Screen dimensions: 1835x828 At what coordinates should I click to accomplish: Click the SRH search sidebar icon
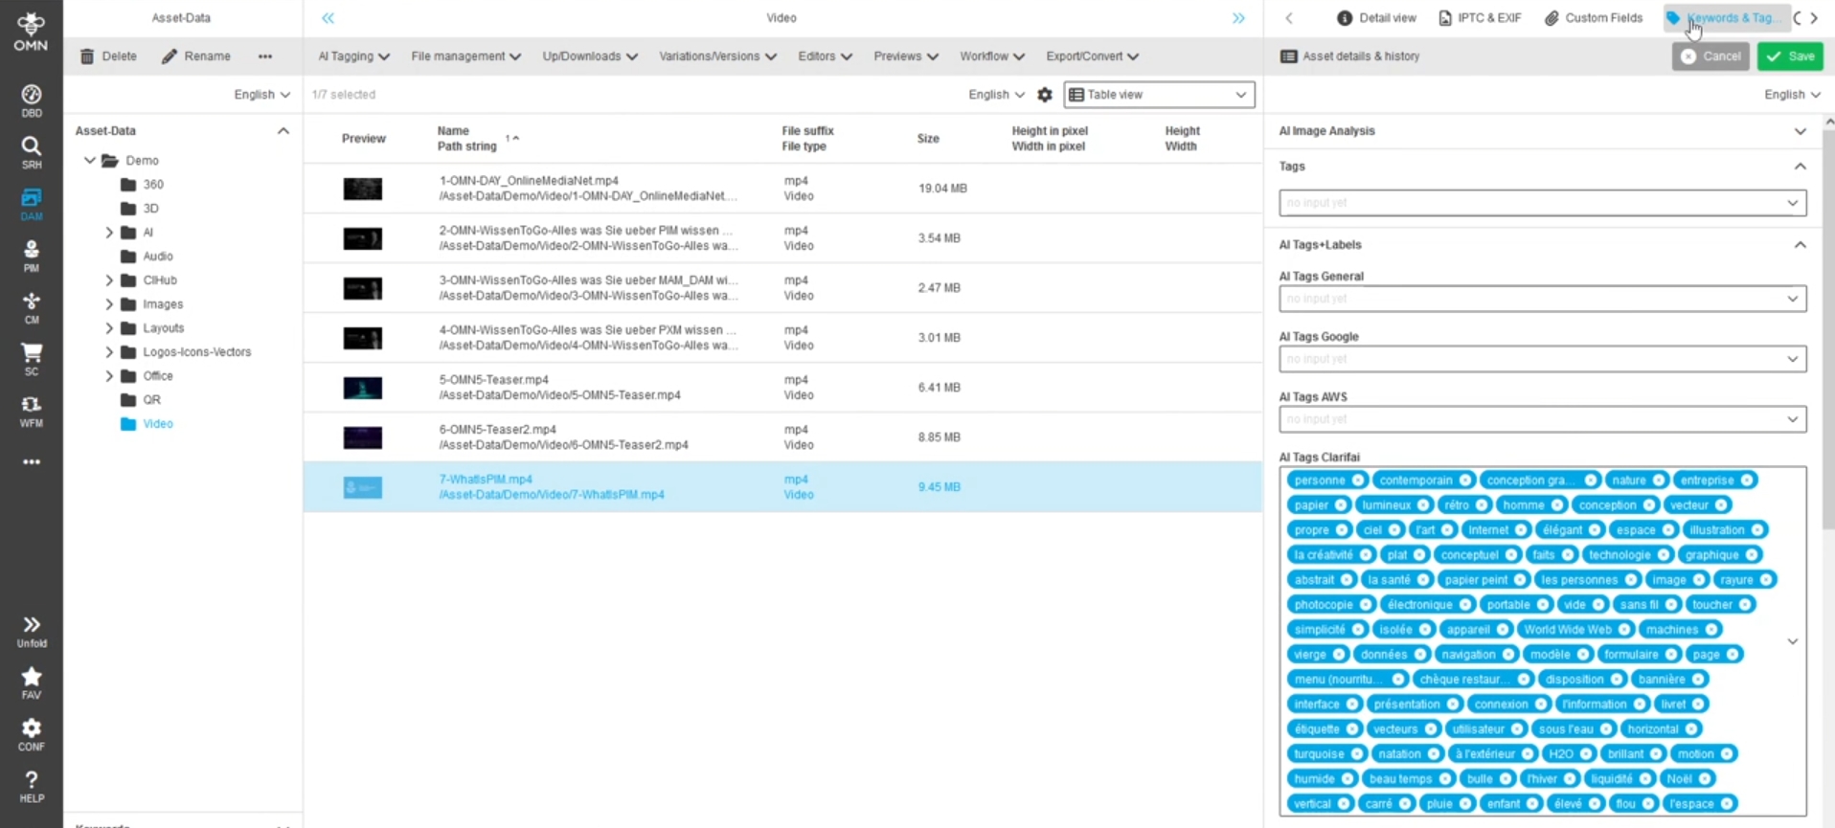(31, 151)
